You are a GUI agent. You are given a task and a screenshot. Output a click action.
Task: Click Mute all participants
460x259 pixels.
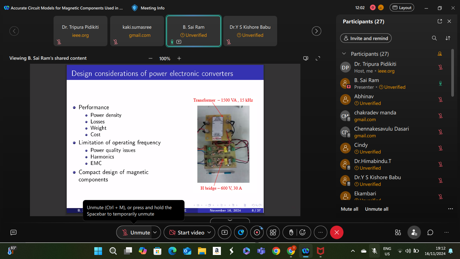pos(349,209)
